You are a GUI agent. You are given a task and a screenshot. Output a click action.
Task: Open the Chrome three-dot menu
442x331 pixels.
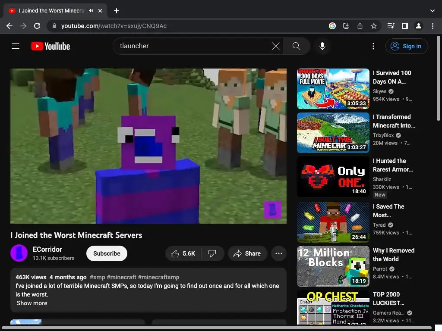433,26
